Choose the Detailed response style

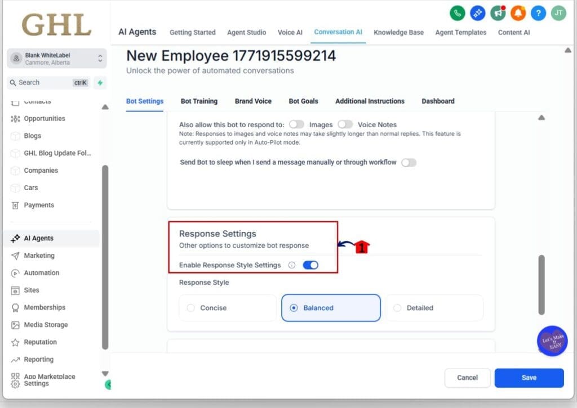[x=434, y=308]
